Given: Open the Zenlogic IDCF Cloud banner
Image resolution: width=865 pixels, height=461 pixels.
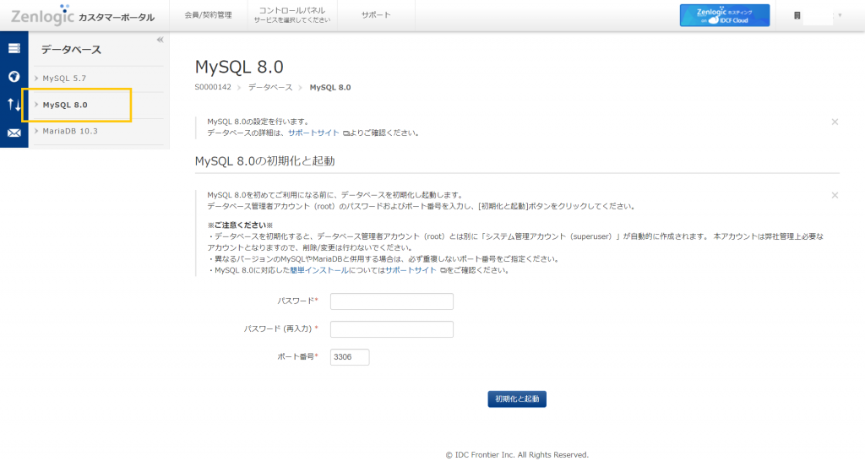Looking at the screenshot, I should pyautogui.click(x=724, y=15).
